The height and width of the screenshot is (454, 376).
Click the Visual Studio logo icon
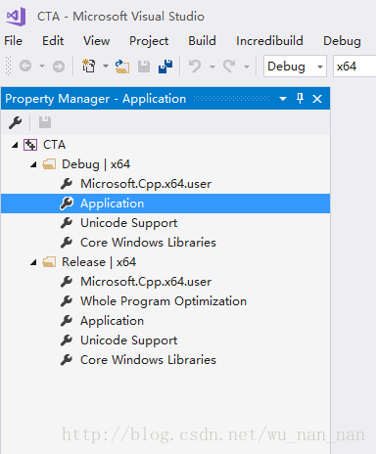tap(16, 17)
